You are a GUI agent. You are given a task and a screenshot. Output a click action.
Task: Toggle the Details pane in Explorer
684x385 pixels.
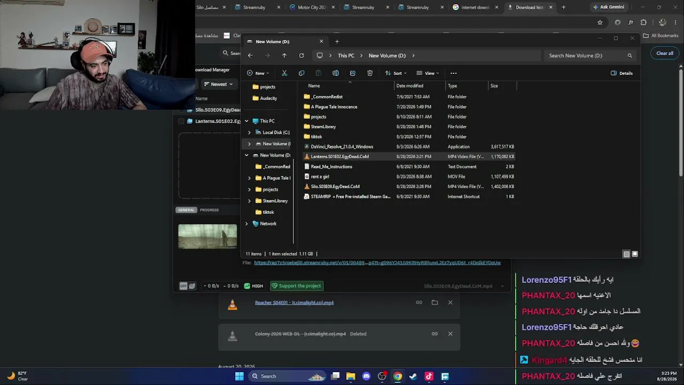(x=622, y=73)
